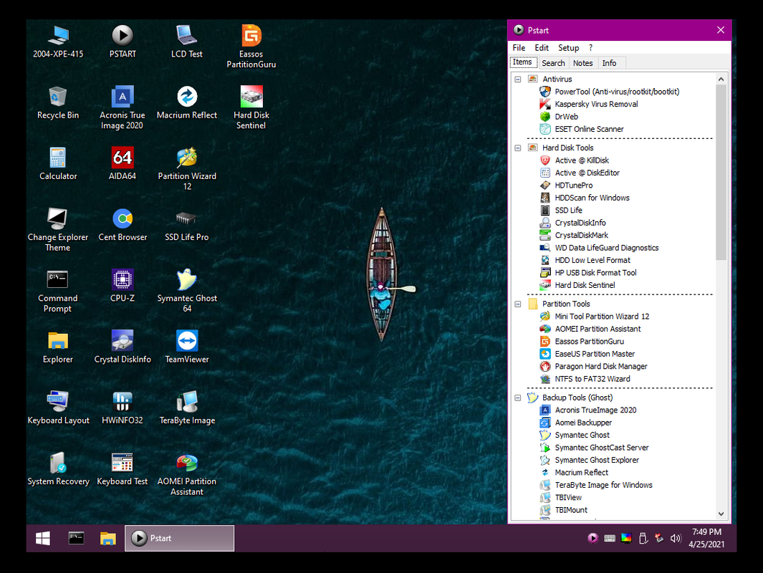Image resolution: width=763 pixels, height=573 pixels.
Task: Launch Calculator from the desktop
Action: point(58,163)
